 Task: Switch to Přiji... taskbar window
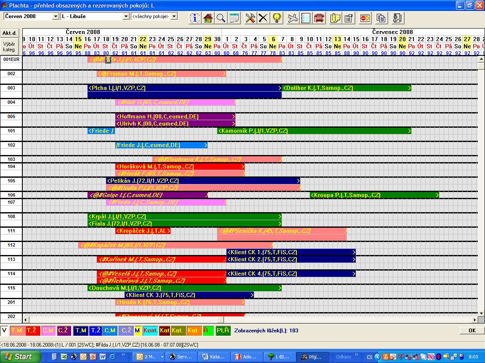312,357
